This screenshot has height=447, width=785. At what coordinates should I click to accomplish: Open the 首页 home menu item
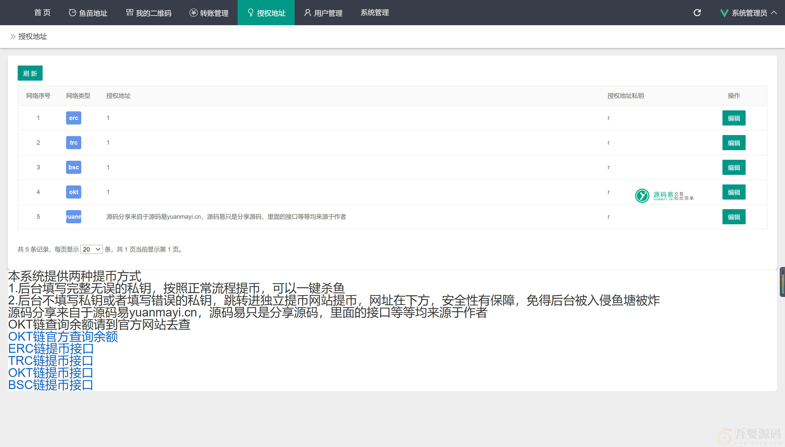pyautogui.click(x=42, y=13)
